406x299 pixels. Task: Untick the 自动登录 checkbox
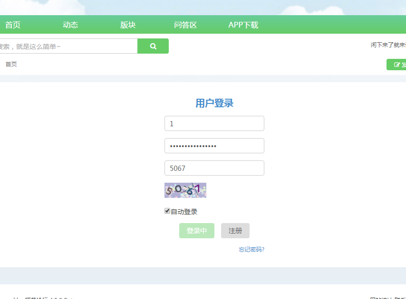167,211
